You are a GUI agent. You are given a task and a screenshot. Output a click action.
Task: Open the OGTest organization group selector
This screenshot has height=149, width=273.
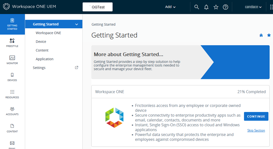click(98, 7)
